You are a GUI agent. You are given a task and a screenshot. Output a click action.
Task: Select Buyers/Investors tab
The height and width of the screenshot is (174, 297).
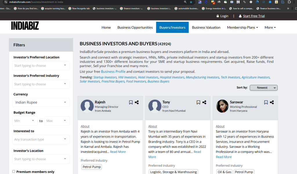172,28
